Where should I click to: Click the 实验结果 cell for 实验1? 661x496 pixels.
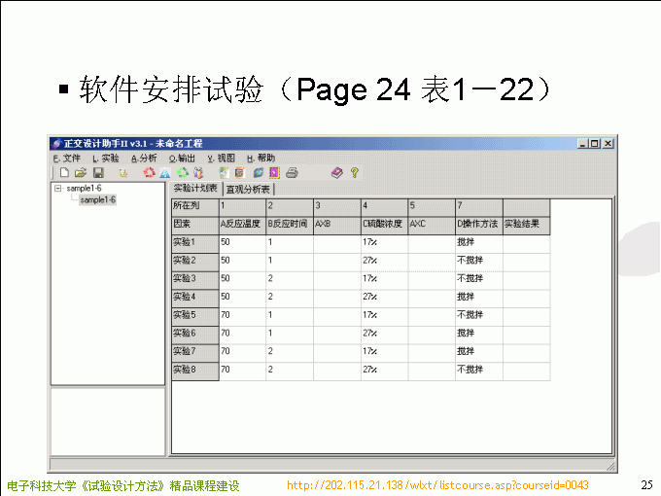[526, 242]
